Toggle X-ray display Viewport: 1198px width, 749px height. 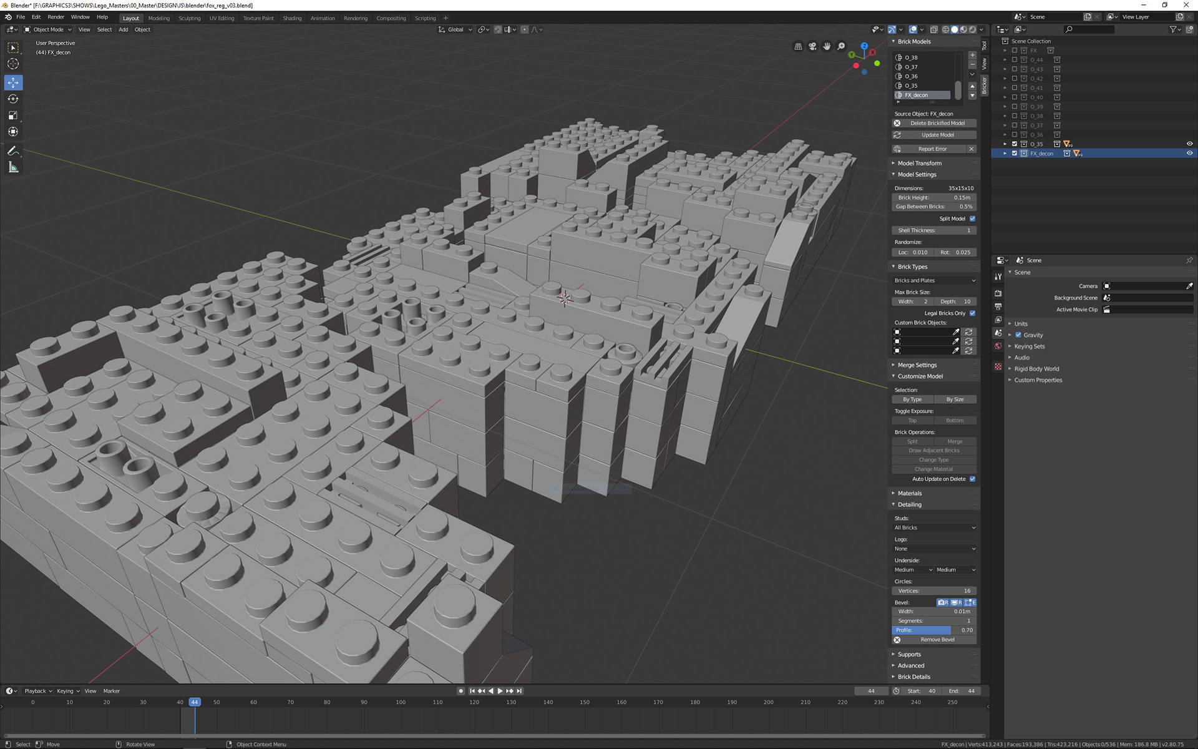(x=933, y=29)
